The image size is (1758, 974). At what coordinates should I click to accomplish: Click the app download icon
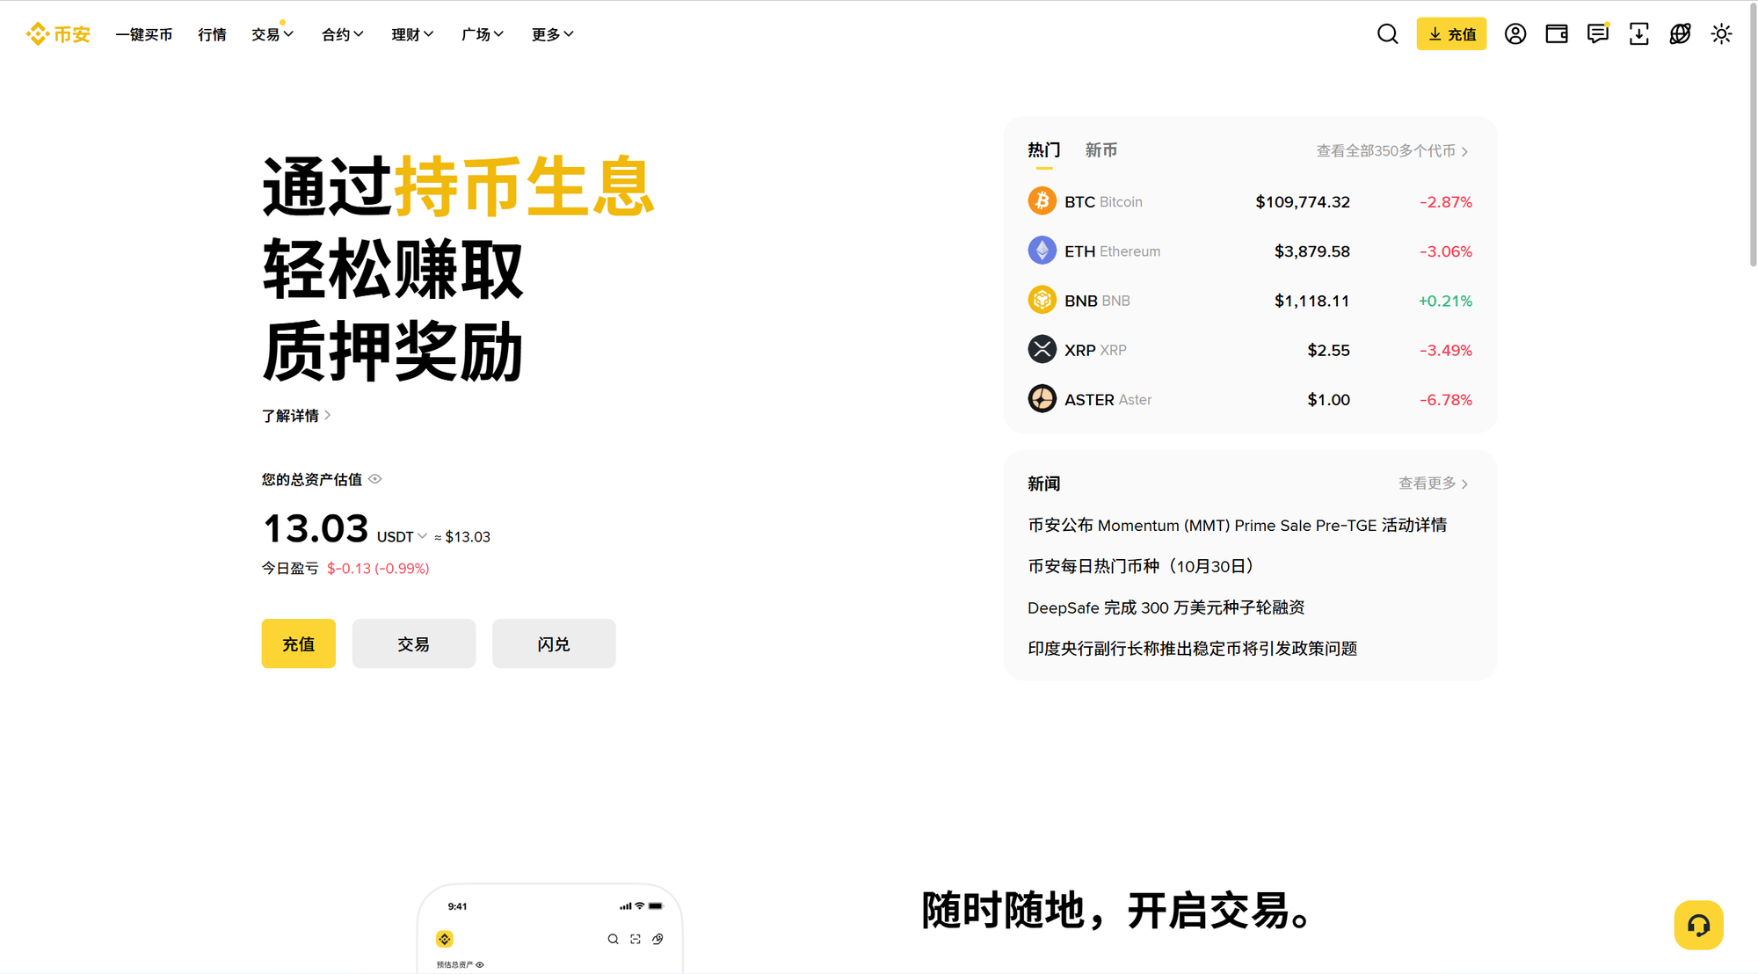[1638, 33]
